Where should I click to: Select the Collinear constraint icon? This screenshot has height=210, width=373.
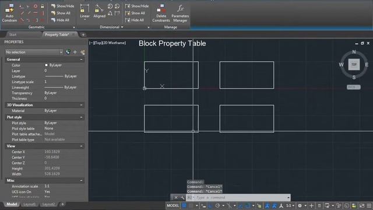pos(29,6)
